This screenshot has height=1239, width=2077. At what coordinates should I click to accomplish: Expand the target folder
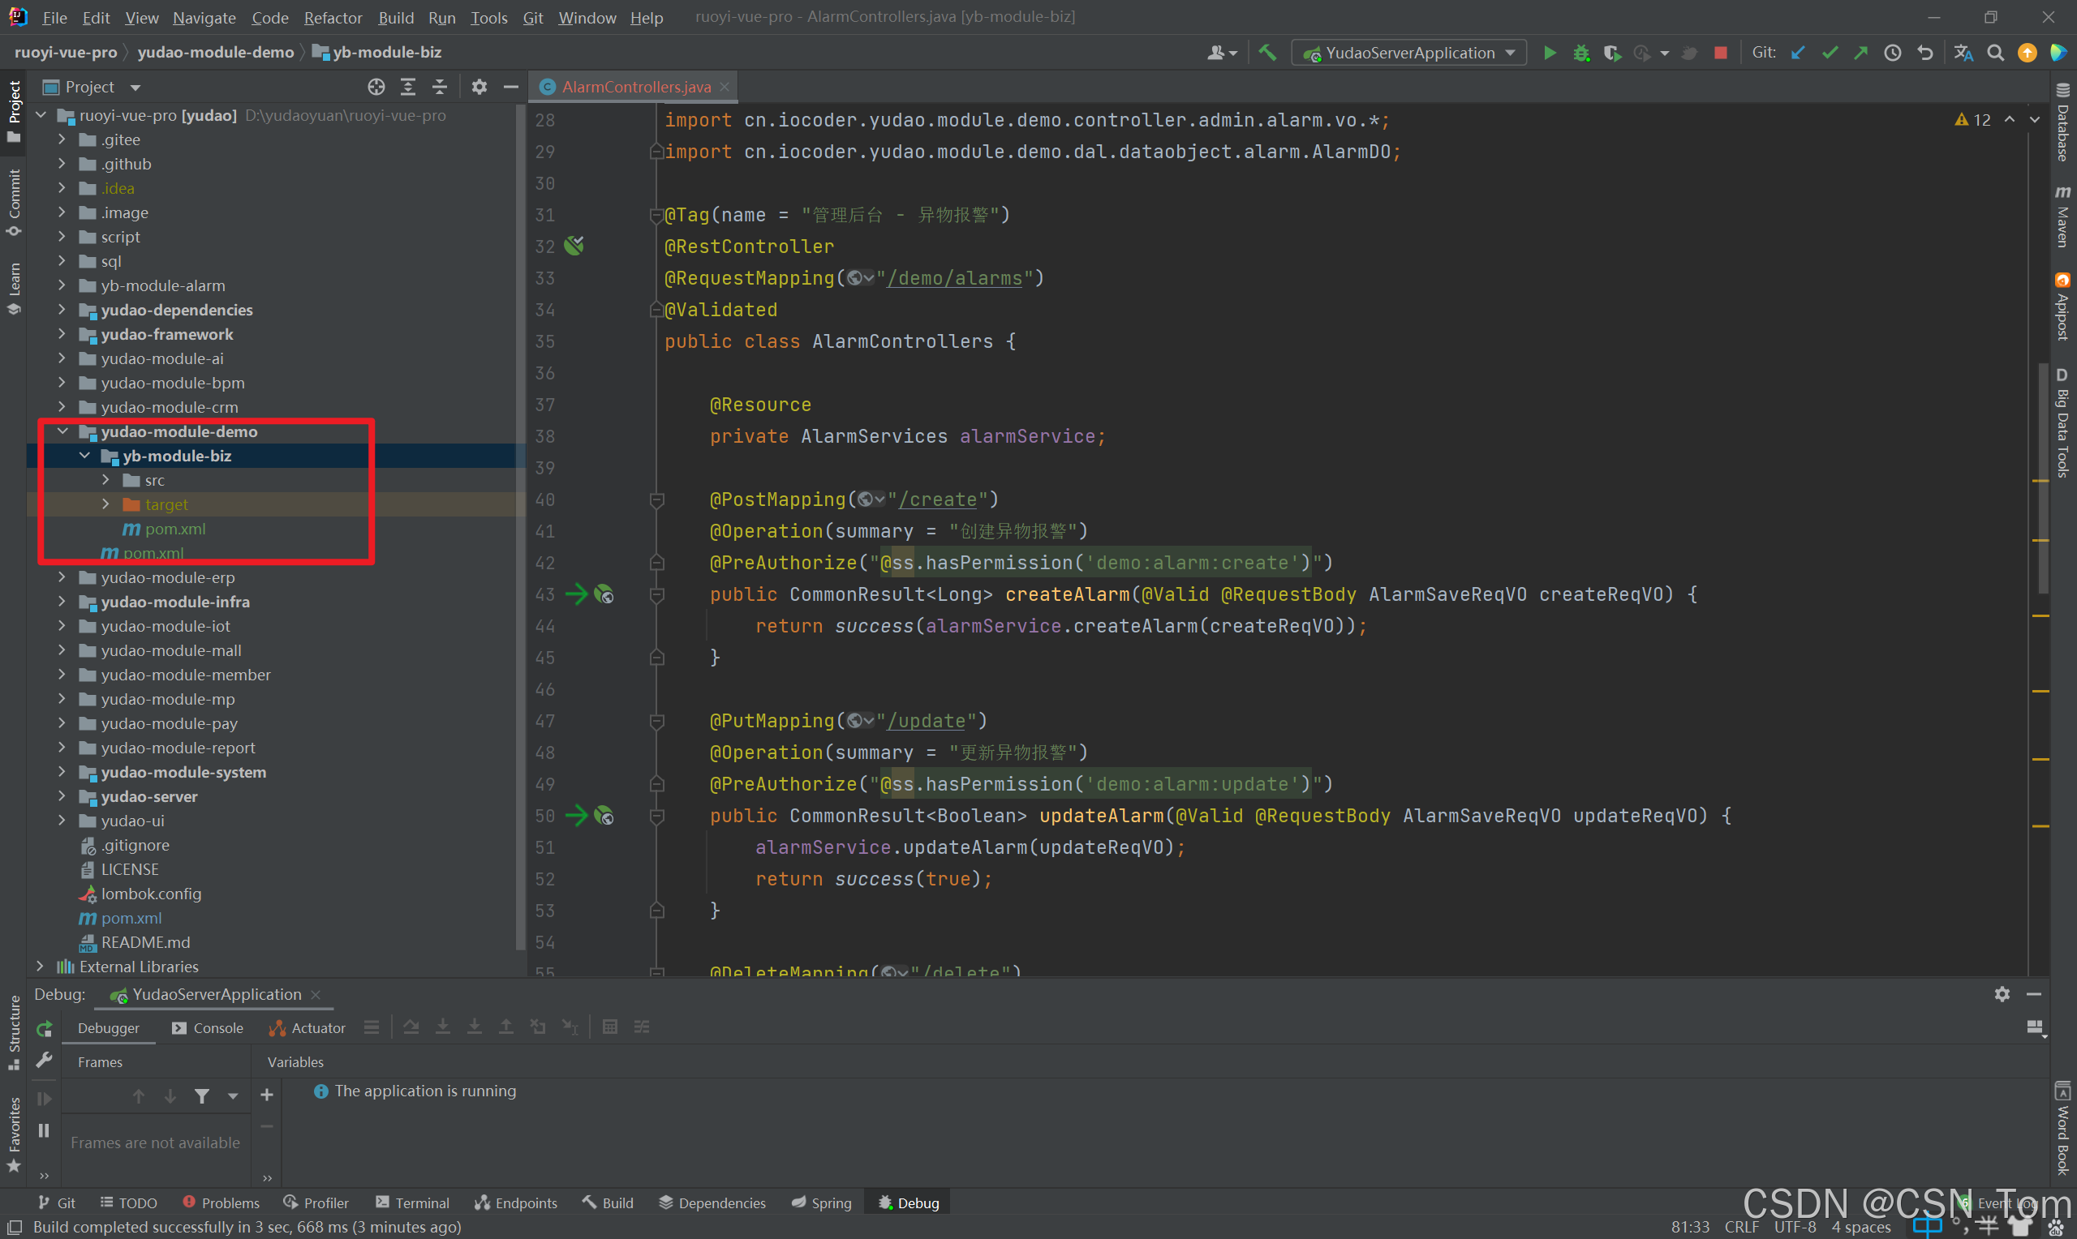pyautogui.click(x=105, y=504)
